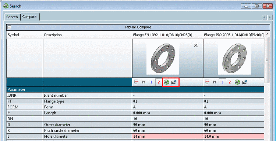Click the highlighted '14 mm' hole diameter cell

(167, 136)
